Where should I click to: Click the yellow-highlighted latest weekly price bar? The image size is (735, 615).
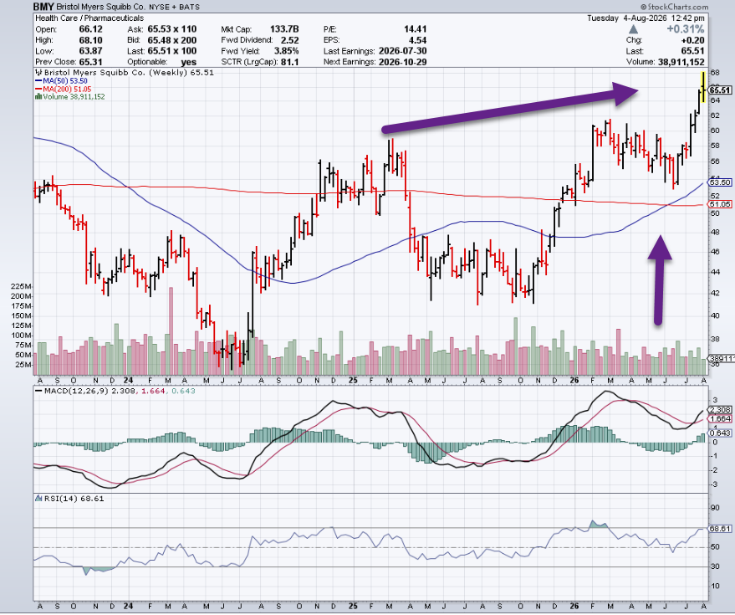(703, 87)
